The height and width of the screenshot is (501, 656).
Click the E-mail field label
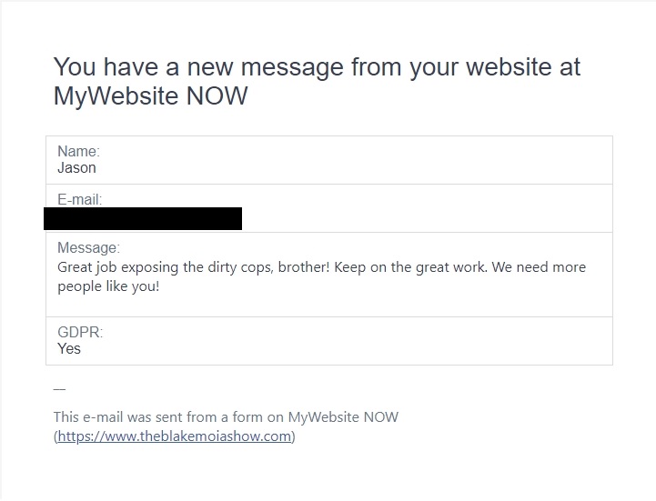pos(79,199)
